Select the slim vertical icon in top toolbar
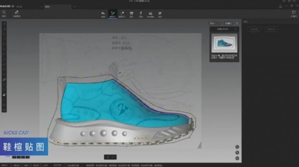Screen dimensions: 299x167 tap(141, 14)
